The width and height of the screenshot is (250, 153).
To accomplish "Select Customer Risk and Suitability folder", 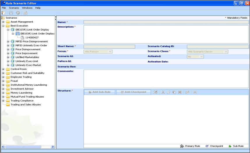I will (x=27, y=73).
